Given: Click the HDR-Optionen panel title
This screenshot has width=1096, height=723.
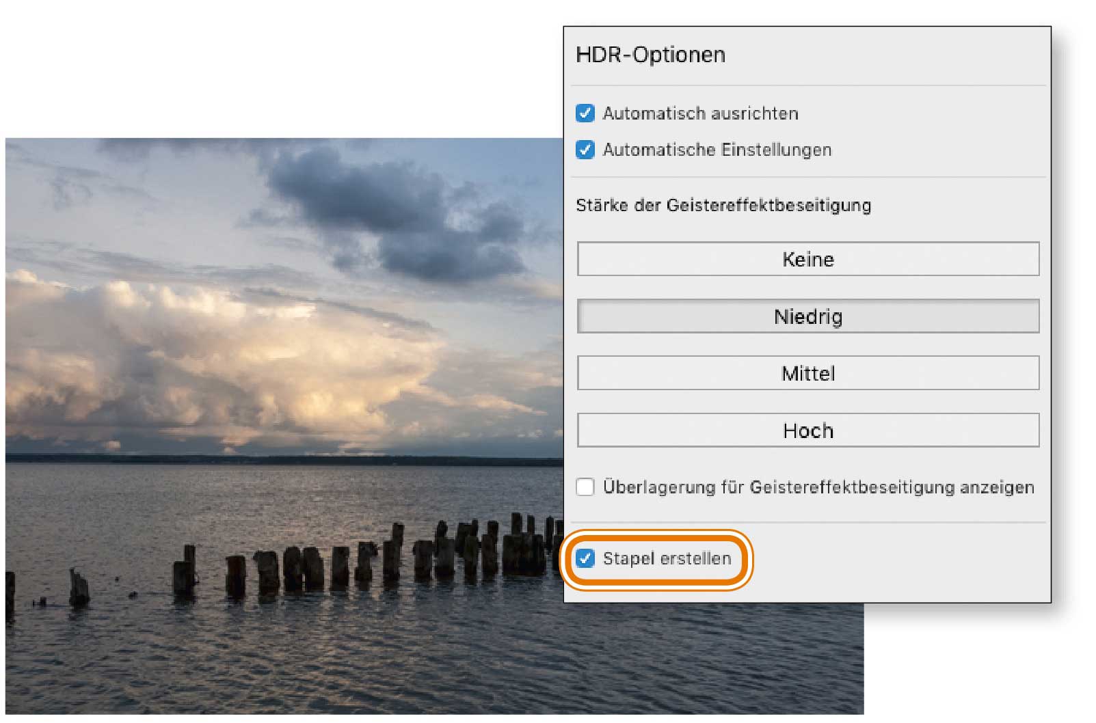Looking at the screenshot, I should (650, 55).
